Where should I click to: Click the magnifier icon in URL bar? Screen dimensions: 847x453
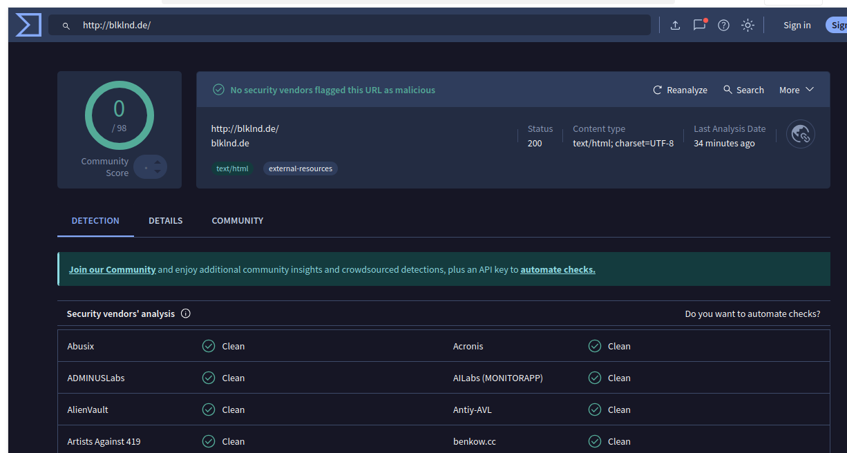click(66, 26)
